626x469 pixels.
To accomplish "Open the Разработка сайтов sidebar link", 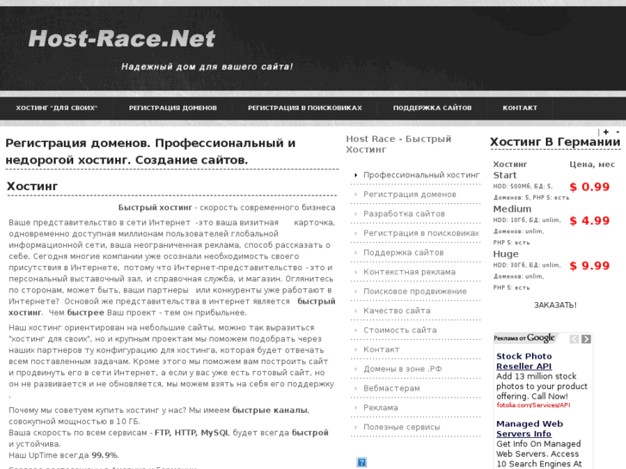I will pos(404,214).
